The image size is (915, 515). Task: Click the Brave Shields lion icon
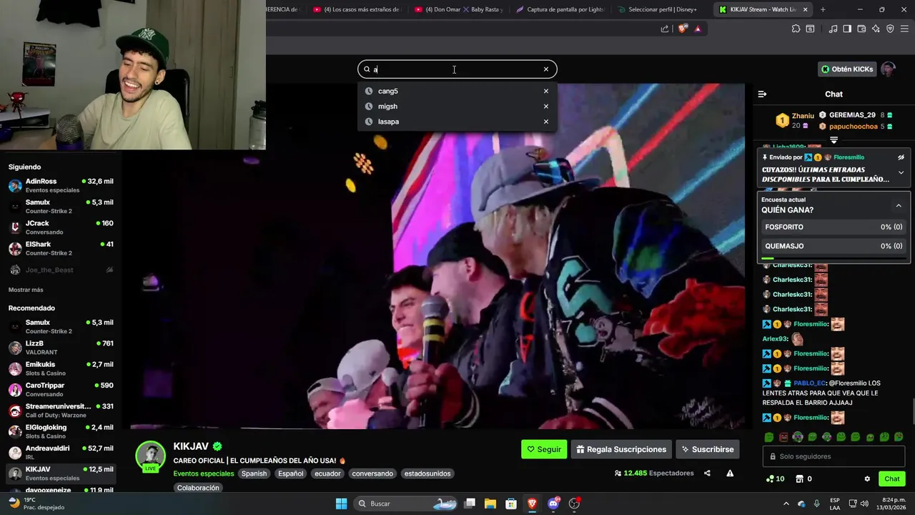[683, 29]
